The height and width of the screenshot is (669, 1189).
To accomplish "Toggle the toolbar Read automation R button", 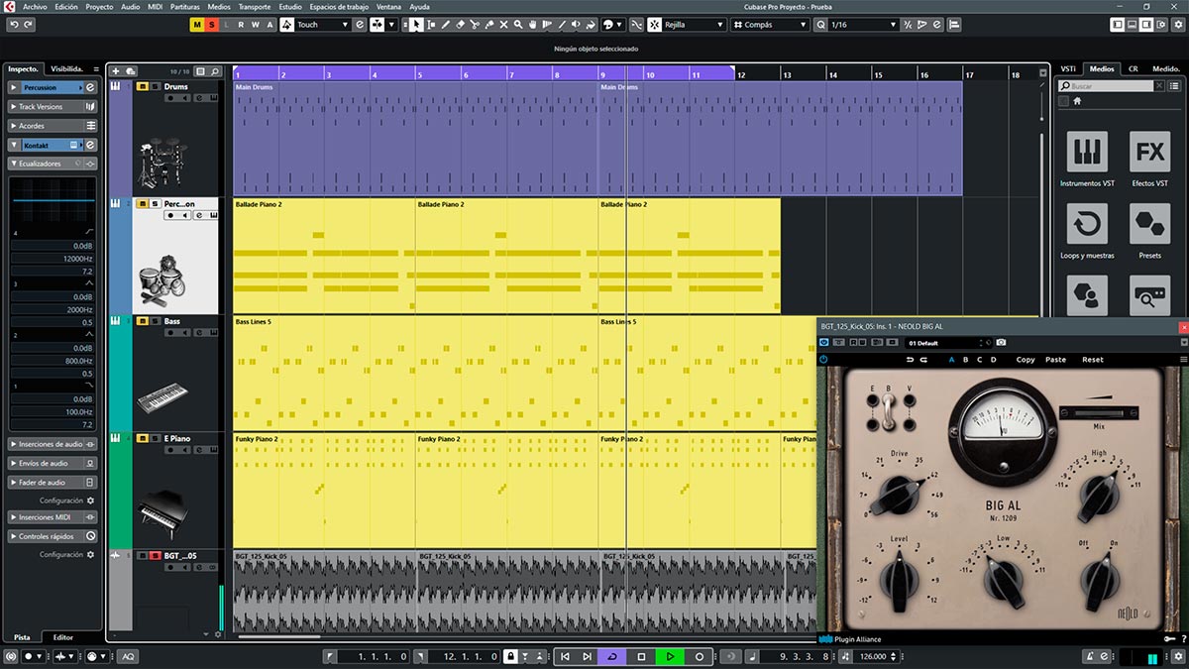I will [x=241, y=24].
